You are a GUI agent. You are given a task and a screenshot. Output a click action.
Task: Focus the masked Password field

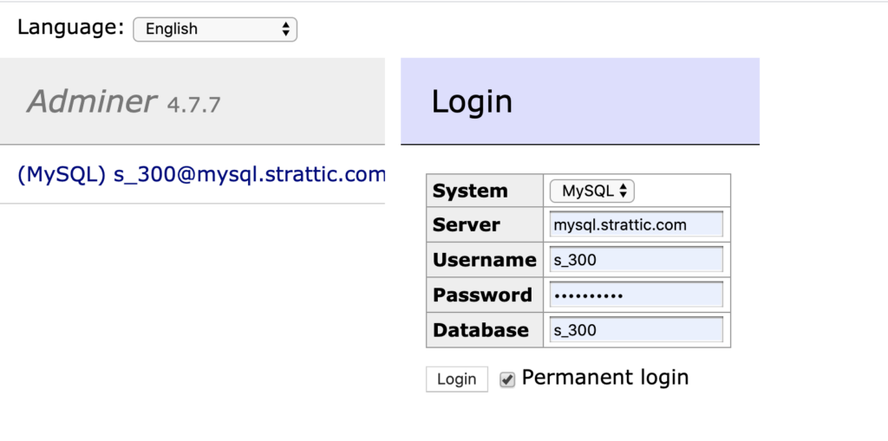(x=636, y=295)
